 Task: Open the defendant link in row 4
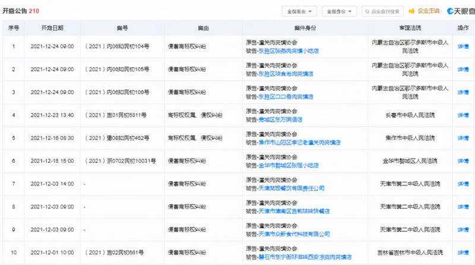click(280, 119)
